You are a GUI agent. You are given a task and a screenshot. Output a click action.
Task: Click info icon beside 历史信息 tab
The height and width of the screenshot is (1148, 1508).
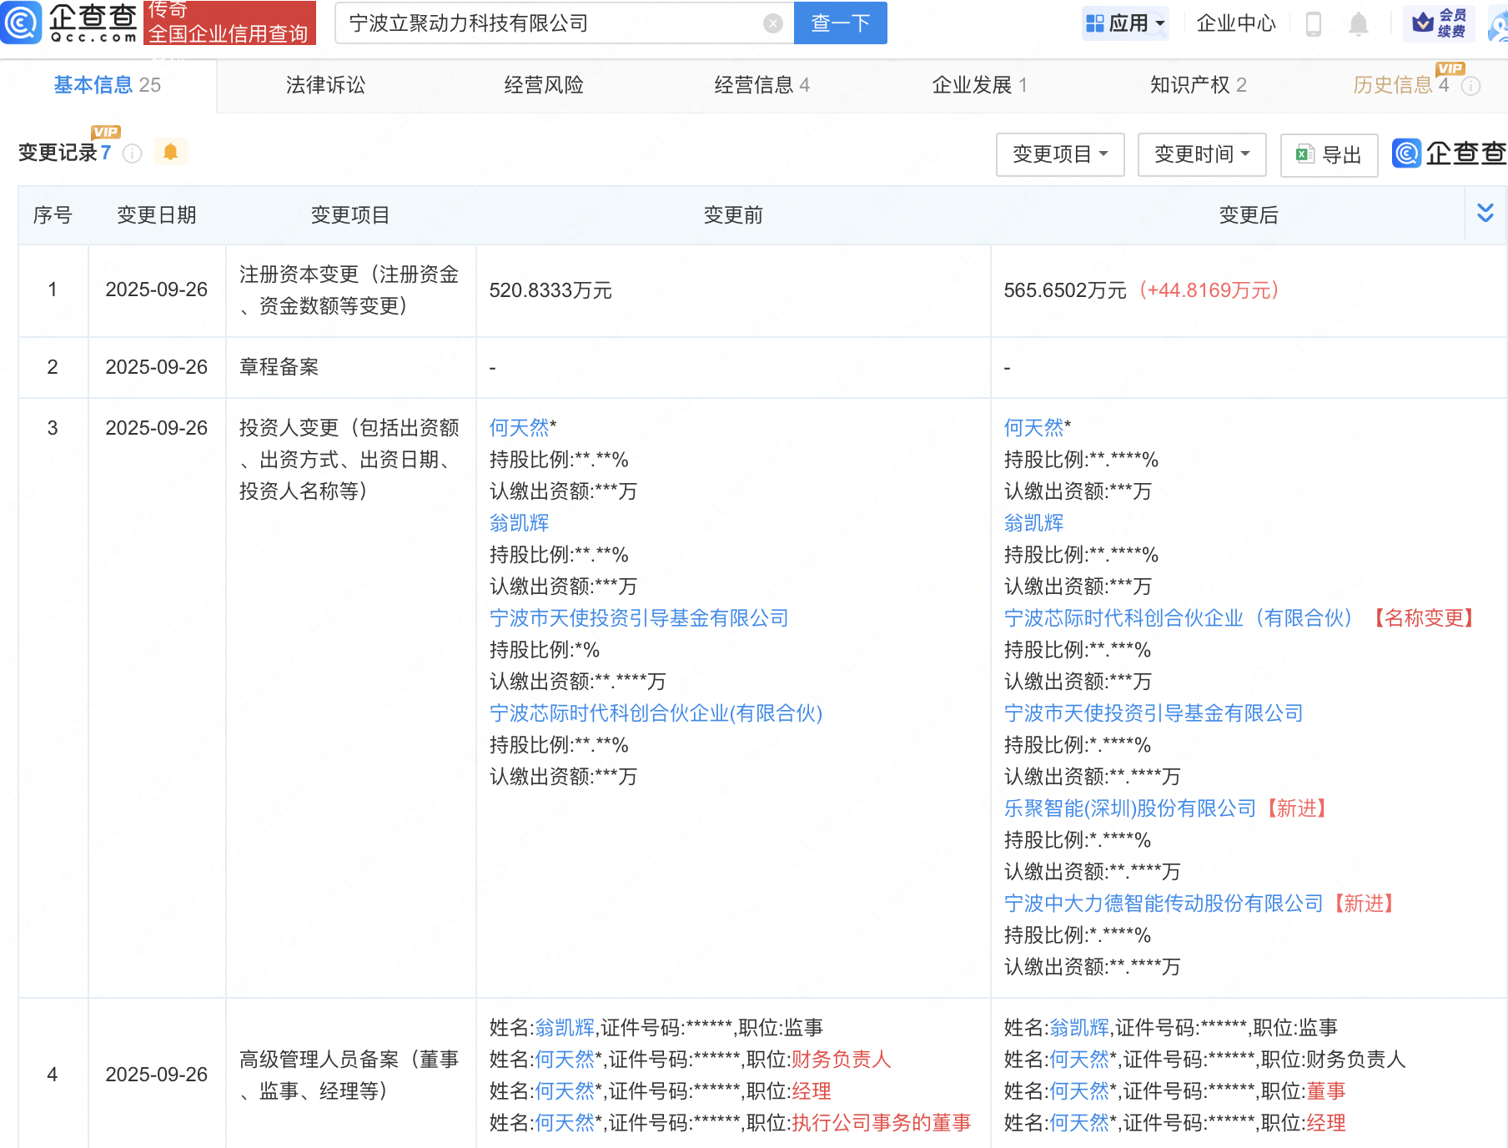[1471, 86]
